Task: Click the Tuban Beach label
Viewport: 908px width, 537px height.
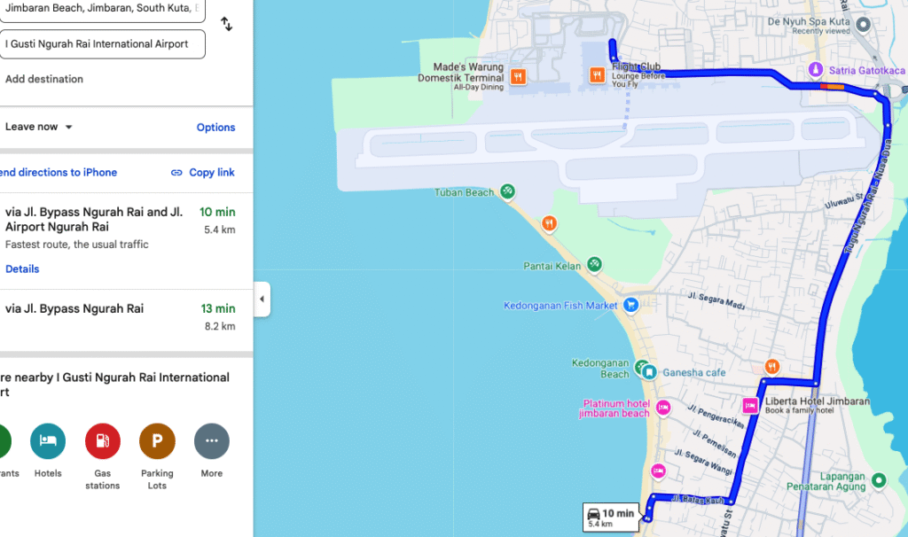Action: tap(464, 192)
